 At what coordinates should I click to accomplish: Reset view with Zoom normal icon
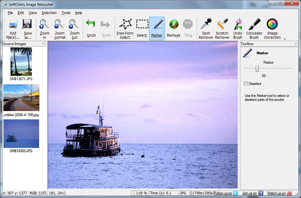pyautogui.click(x=59, y=24)
